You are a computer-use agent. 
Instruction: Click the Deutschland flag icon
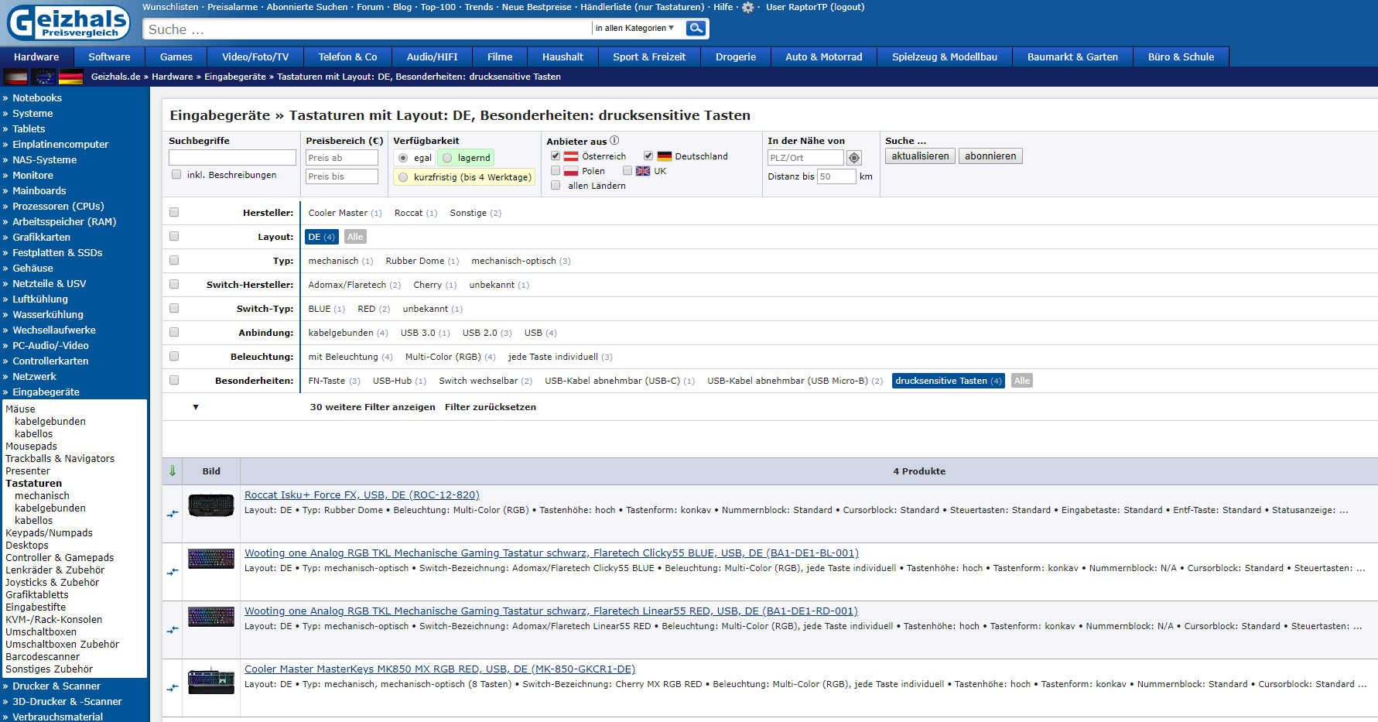point(665,156)
